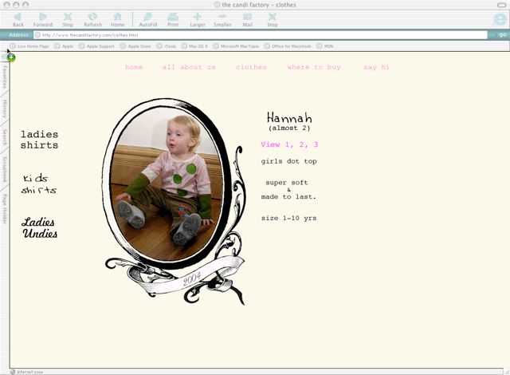This screenshot has width=510, height=375.
Task: Open the ladies shirts category
Action: [x=39, y=140]
